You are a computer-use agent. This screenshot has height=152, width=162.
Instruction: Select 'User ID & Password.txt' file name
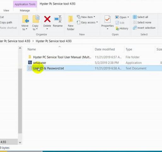(49, 68)
